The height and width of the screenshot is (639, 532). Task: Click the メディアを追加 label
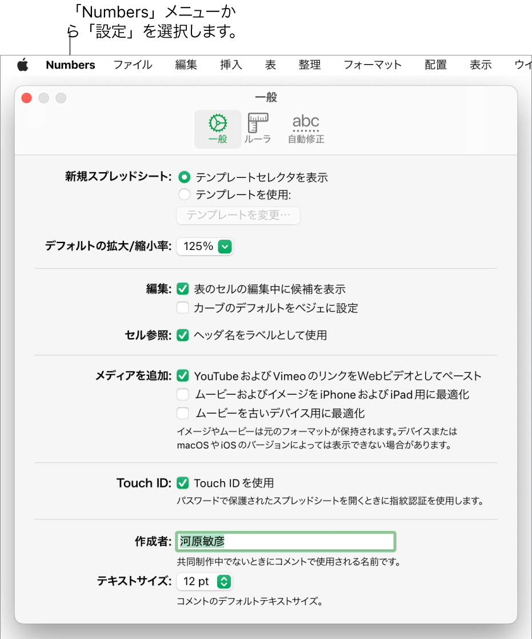(134, 375)
